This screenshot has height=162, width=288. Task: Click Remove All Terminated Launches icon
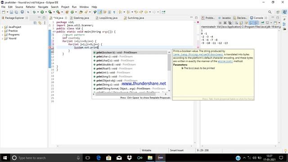(x=230, y=23)
